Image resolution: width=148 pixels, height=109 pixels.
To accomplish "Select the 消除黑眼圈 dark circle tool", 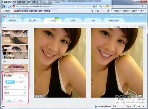I will click(15, 55).
